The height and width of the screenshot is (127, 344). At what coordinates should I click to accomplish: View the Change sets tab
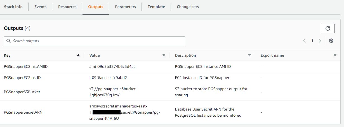(x=188, y=7)
